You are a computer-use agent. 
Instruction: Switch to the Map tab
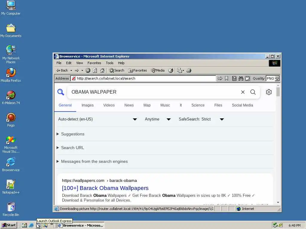tap(147, 105)
